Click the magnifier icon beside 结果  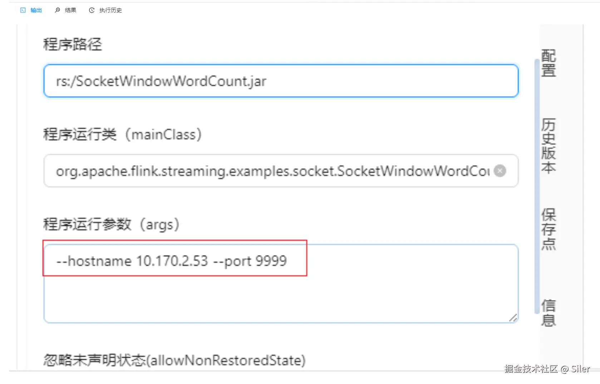(57, 10)
